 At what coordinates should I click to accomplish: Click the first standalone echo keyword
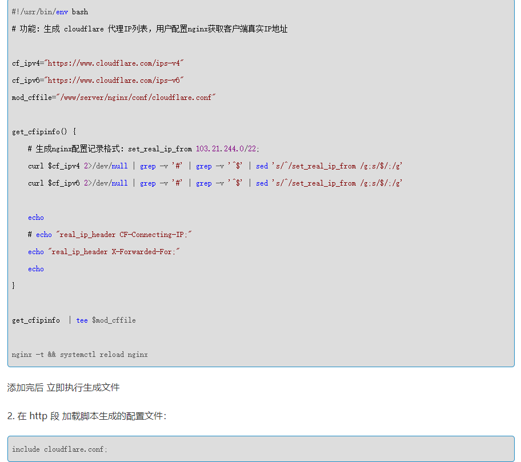pos(36,217)
